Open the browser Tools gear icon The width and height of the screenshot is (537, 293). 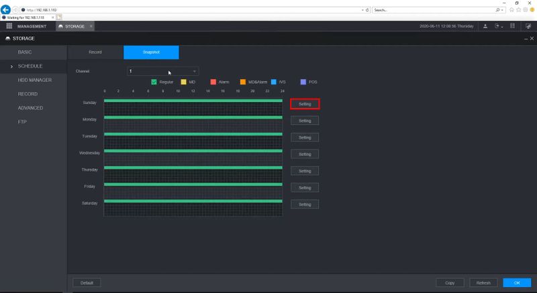click(x=526, y=10)
